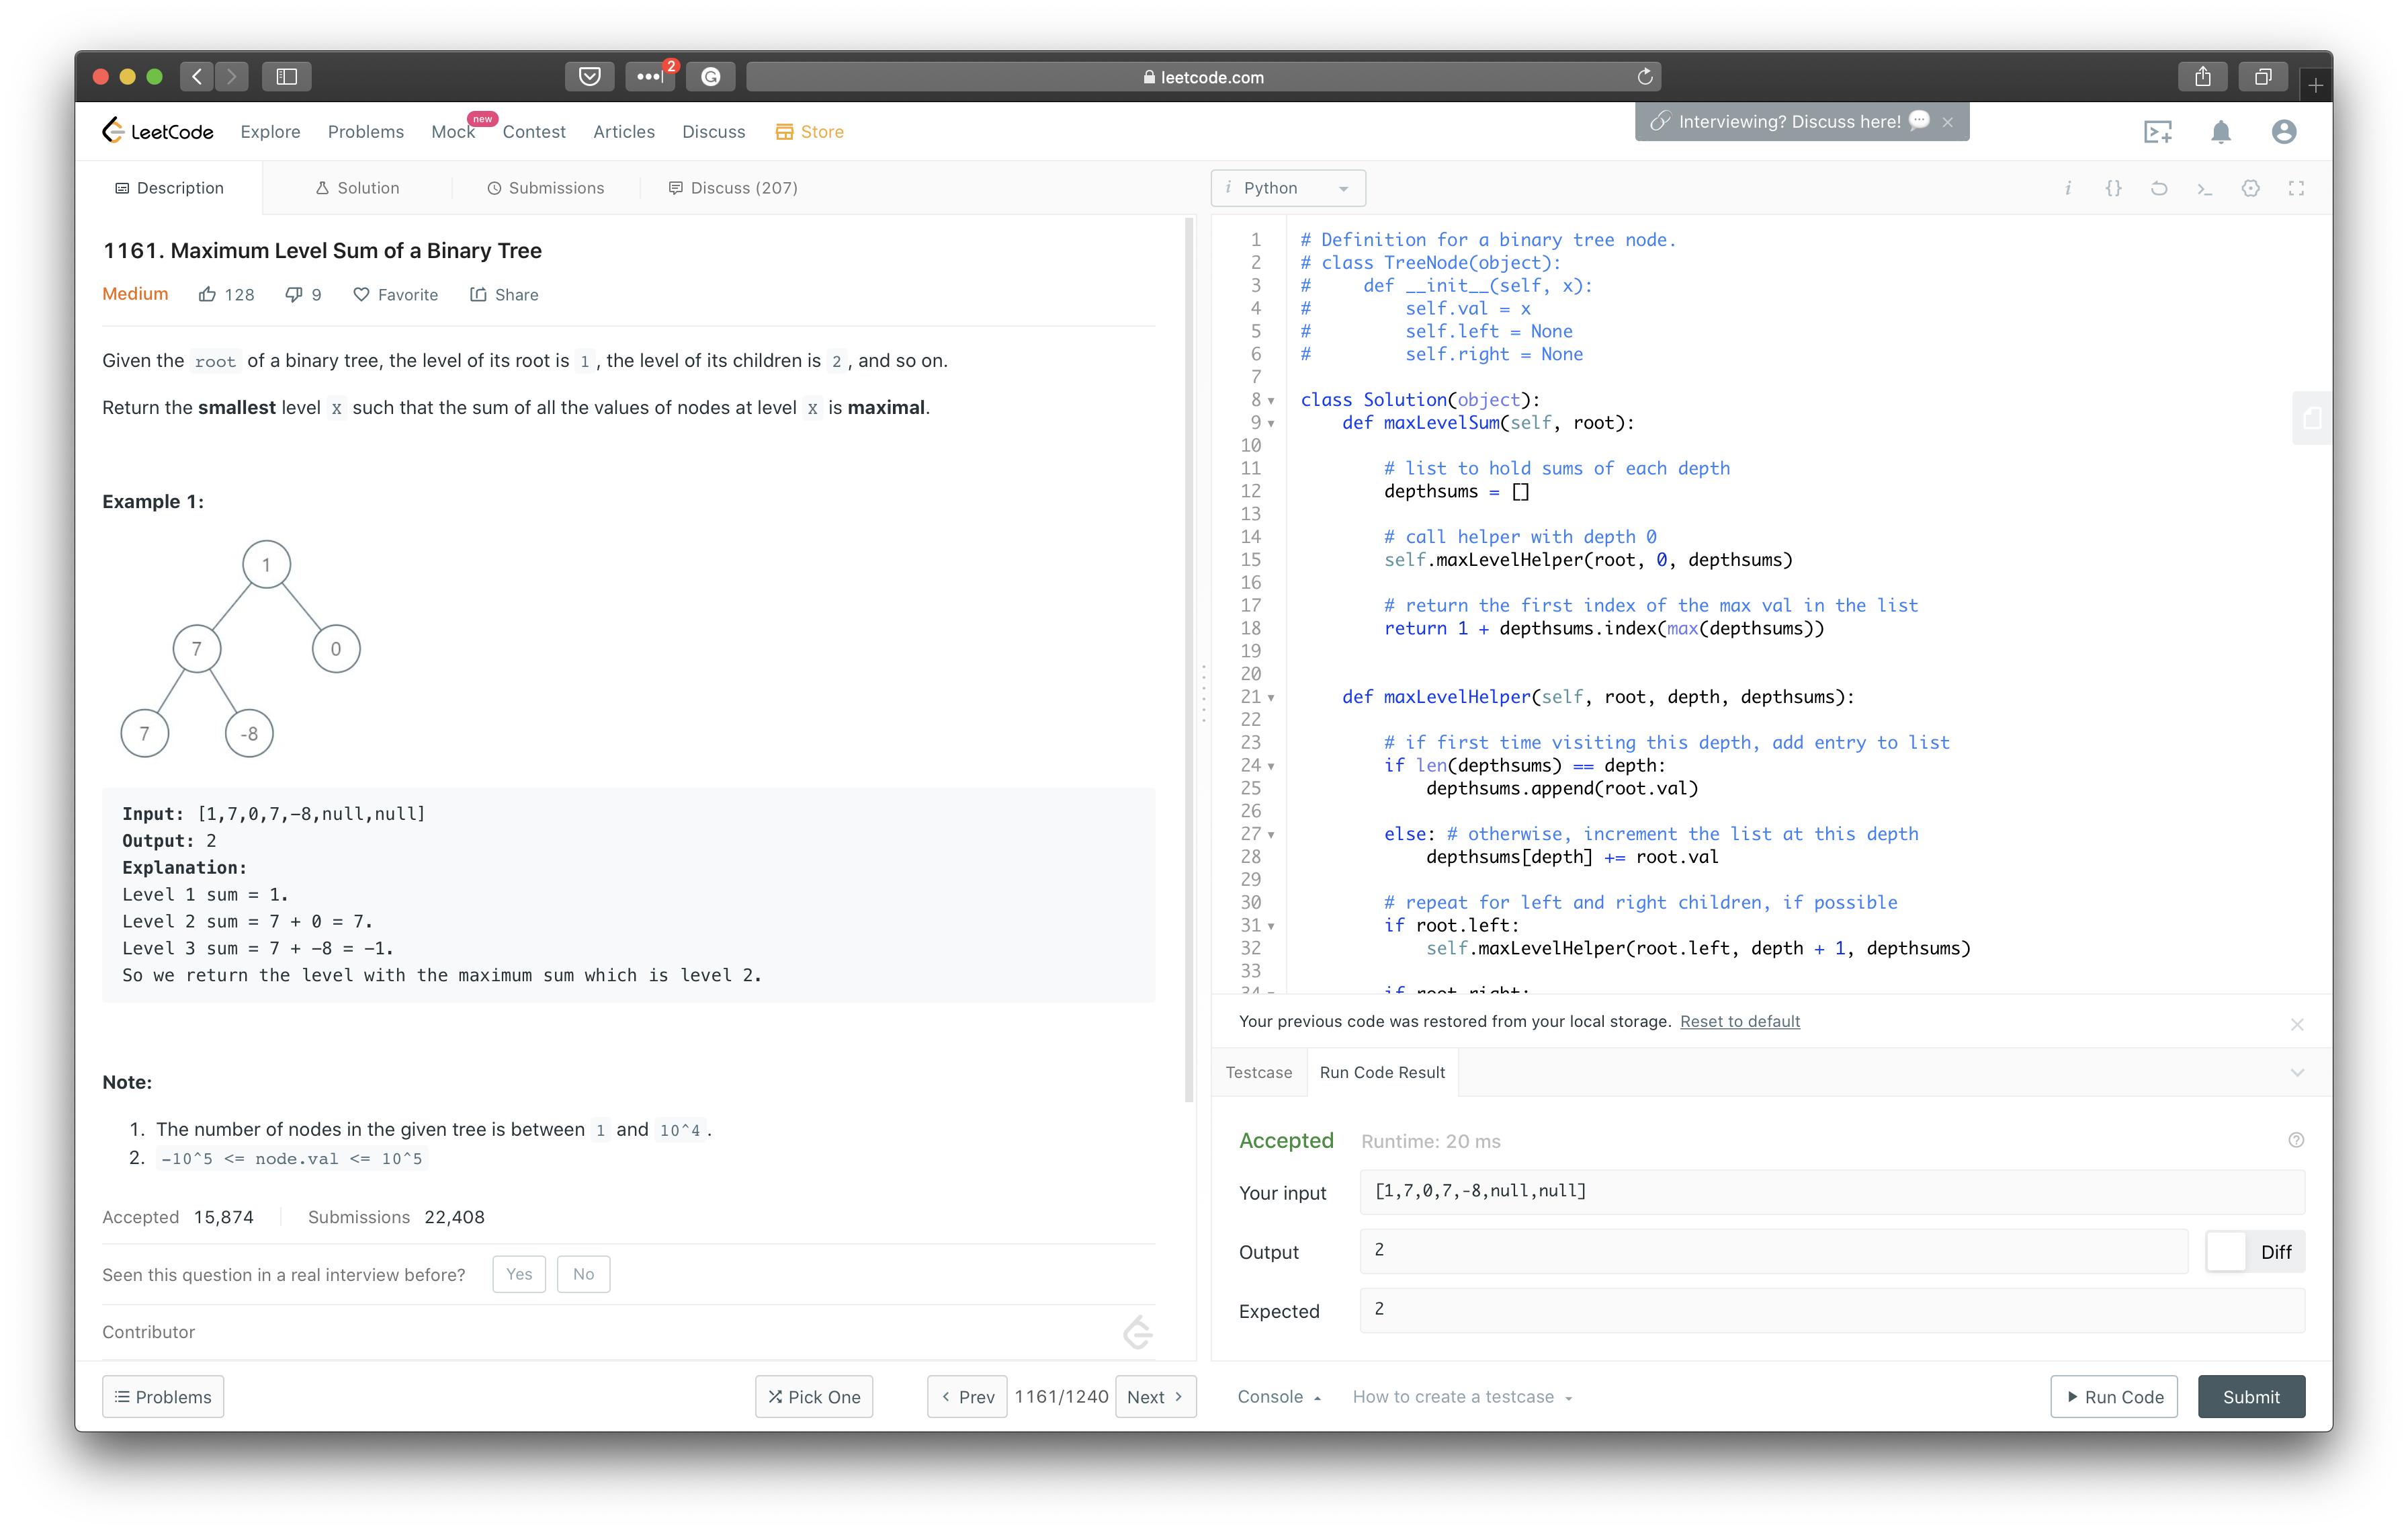Click the editor settings gear icon

pyautogui.click(x=2250, y=188)
